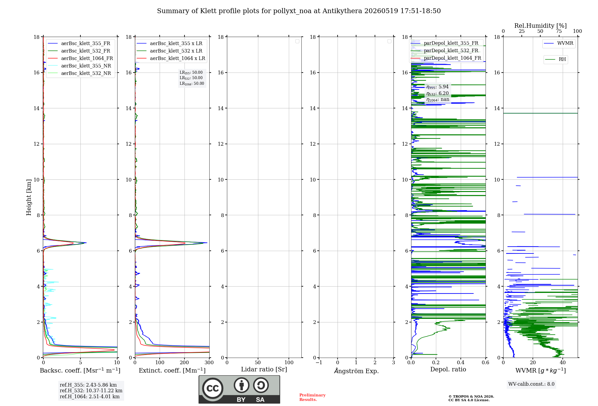The image size is (598, 406).
Task: Click the empty legend box in Lidar ratio plot
Action: tap(297, 41)
